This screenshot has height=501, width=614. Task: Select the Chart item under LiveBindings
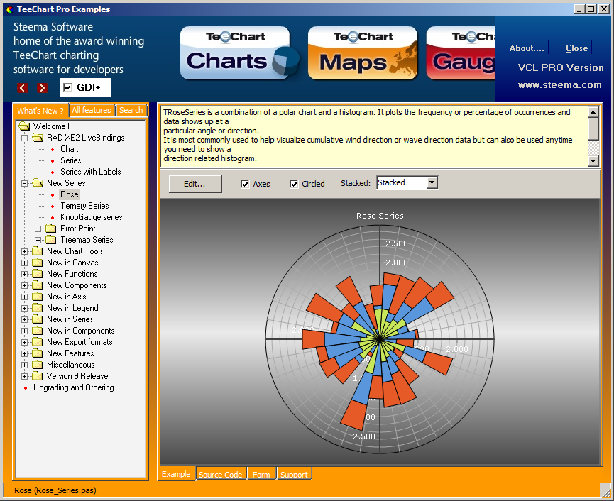pos(70,149)
